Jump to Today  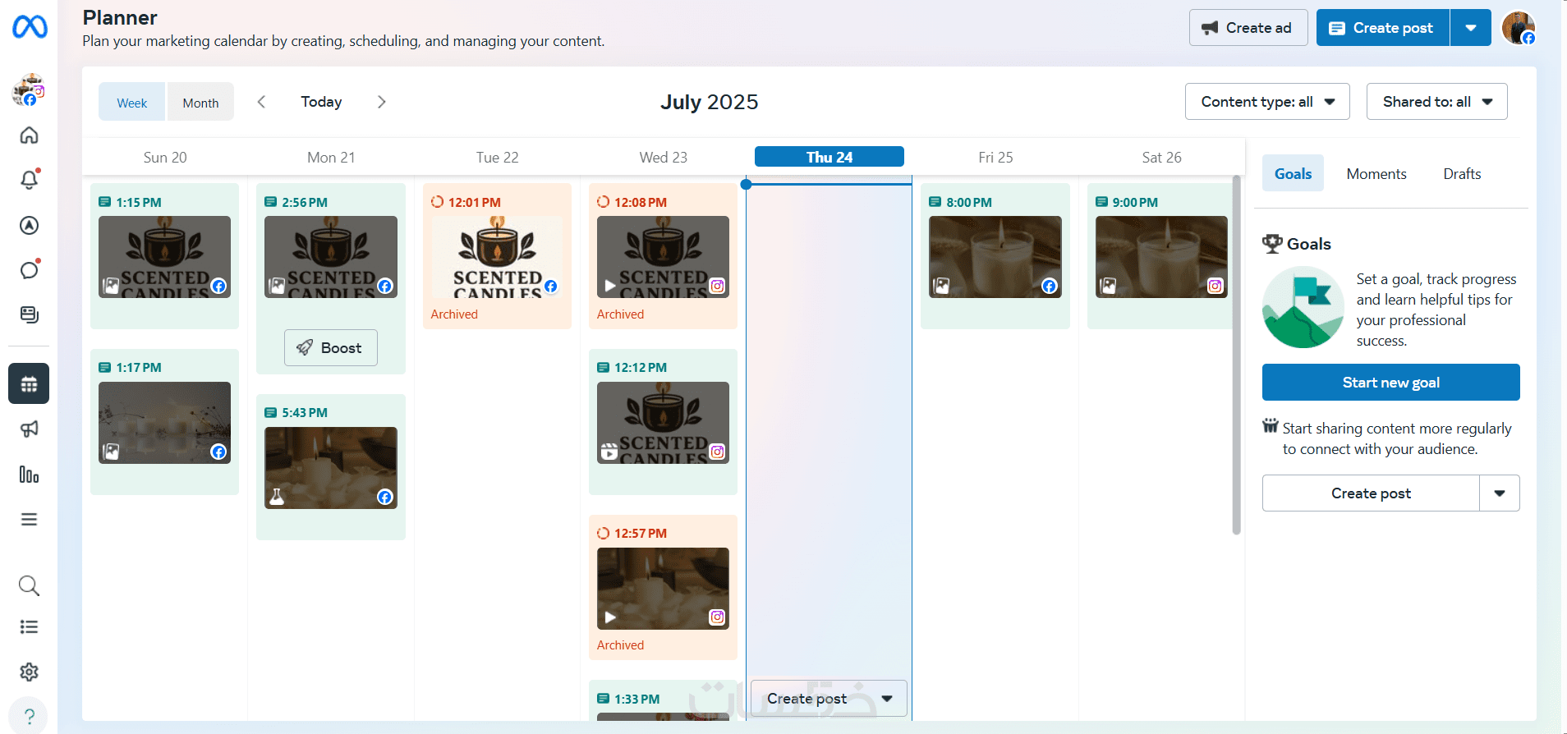click(321, 102)
